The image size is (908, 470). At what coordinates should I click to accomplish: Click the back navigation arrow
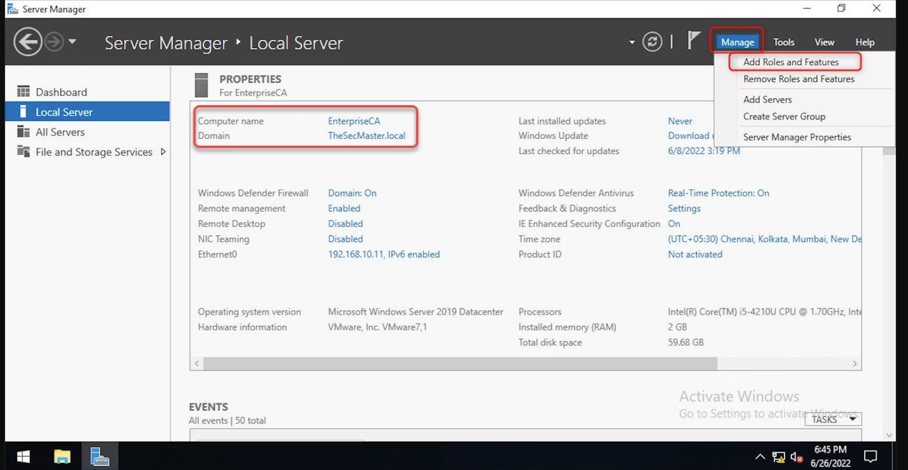point(28,42)
